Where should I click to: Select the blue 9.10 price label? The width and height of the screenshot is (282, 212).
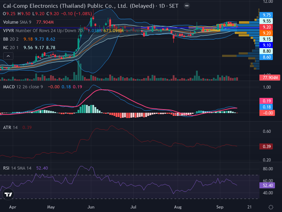point(266,45)
